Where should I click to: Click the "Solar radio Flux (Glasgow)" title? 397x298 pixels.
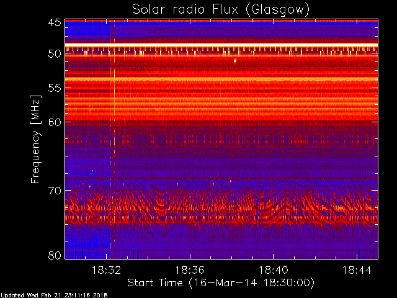[221, 10]
